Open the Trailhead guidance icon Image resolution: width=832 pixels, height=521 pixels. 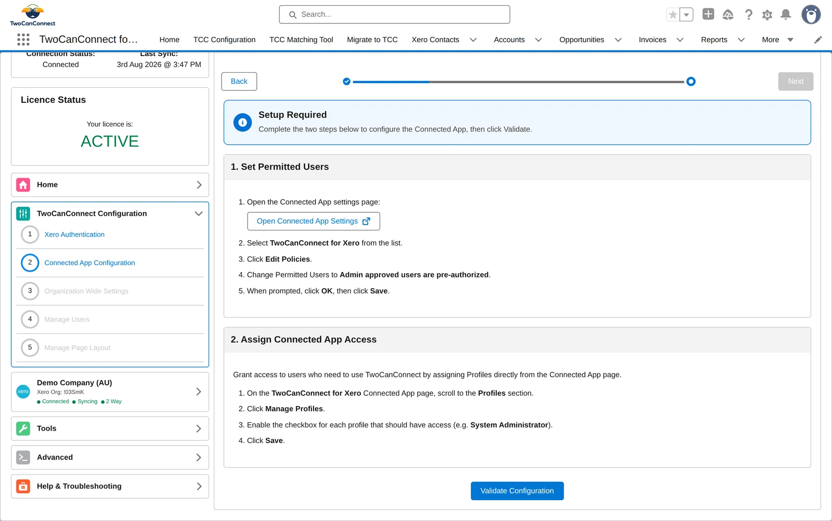click(x=728, y=15)
